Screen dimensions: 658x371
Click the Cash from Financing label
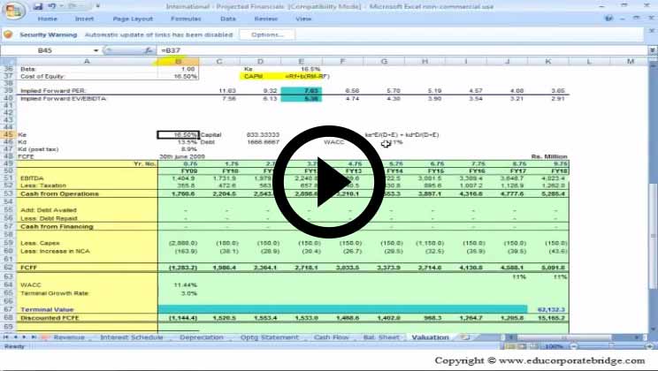tap(57, 226)
